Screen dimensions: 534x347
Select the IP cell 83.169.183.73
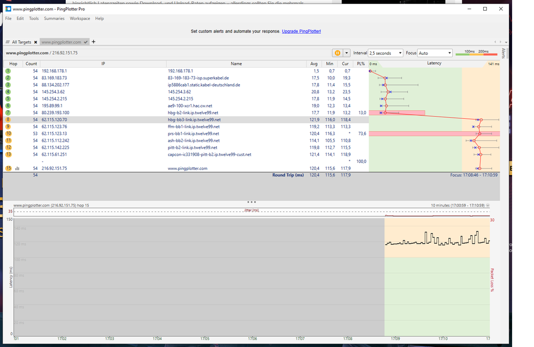pyautogui.click(x=54, y=78)
